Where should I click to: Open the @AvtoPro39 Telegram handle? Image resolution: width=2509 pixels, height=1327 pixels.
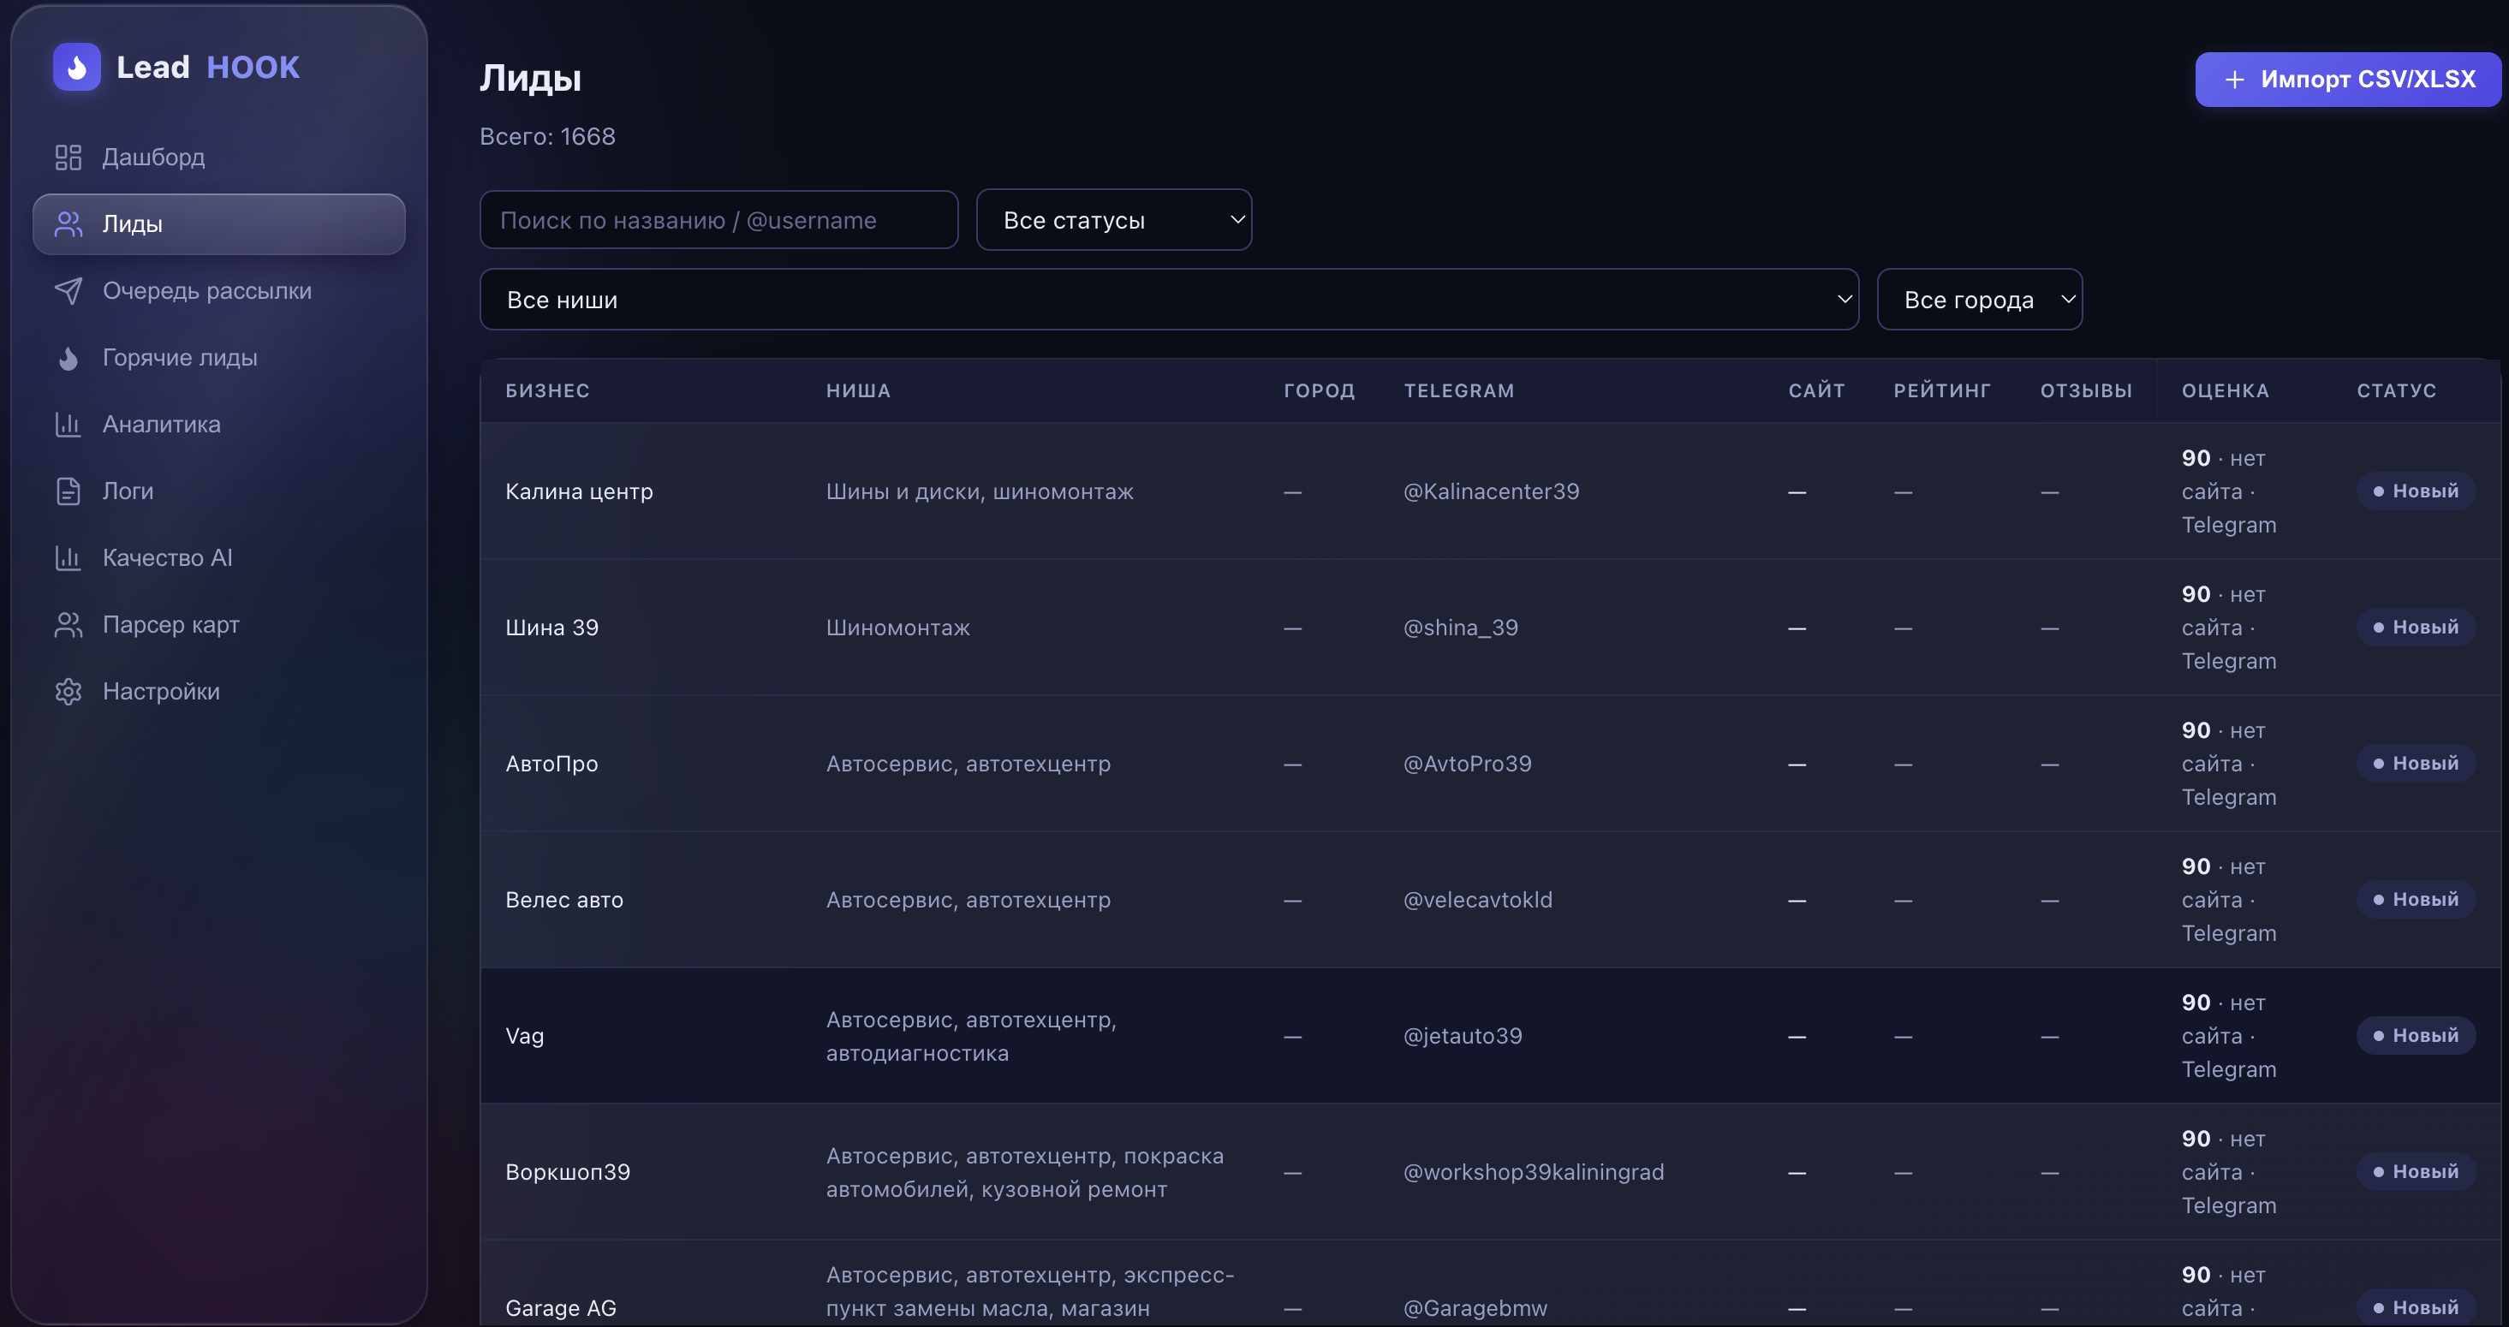(1468, 765)
